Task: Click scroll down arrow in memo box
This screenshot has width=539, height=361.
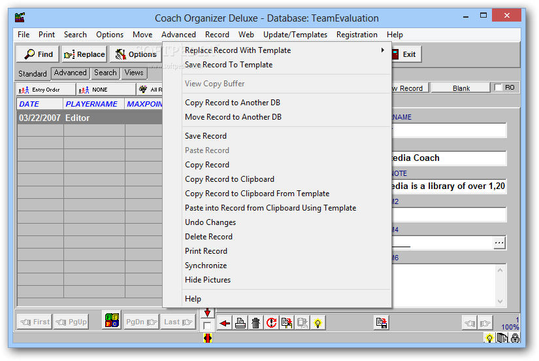Action: click(x=500, y=301)
